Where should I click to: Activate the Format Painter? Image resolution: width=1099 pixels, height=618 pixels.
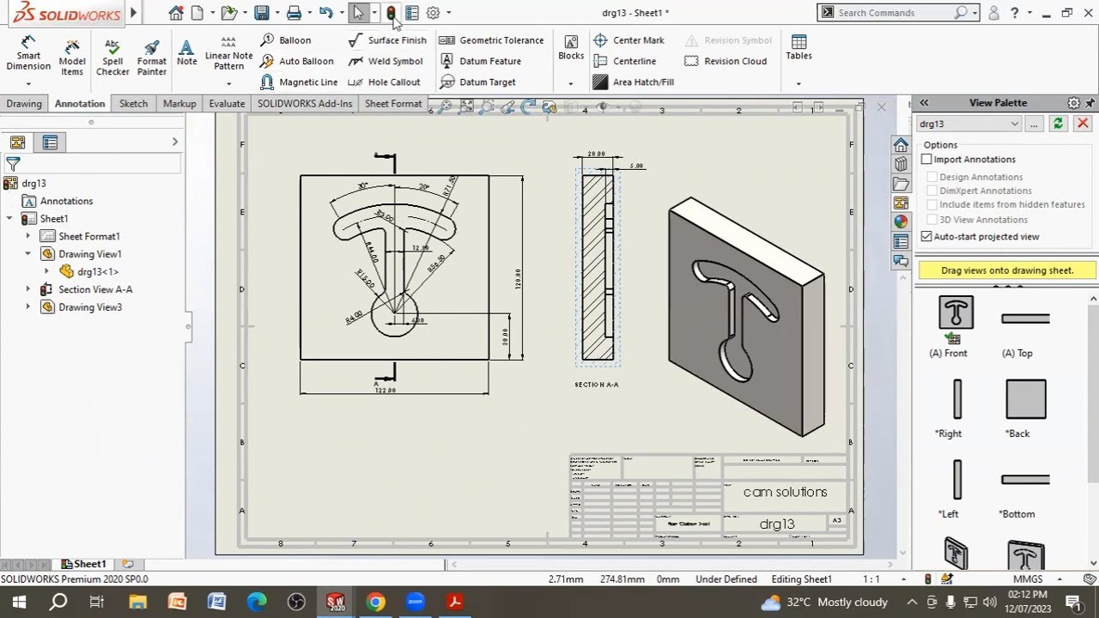tap(152, 56)
